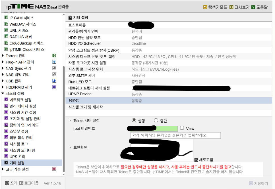Select the 중단 radio to stop Telnet
The width and height of the screenshot is (275, 189).
[156, 120]
